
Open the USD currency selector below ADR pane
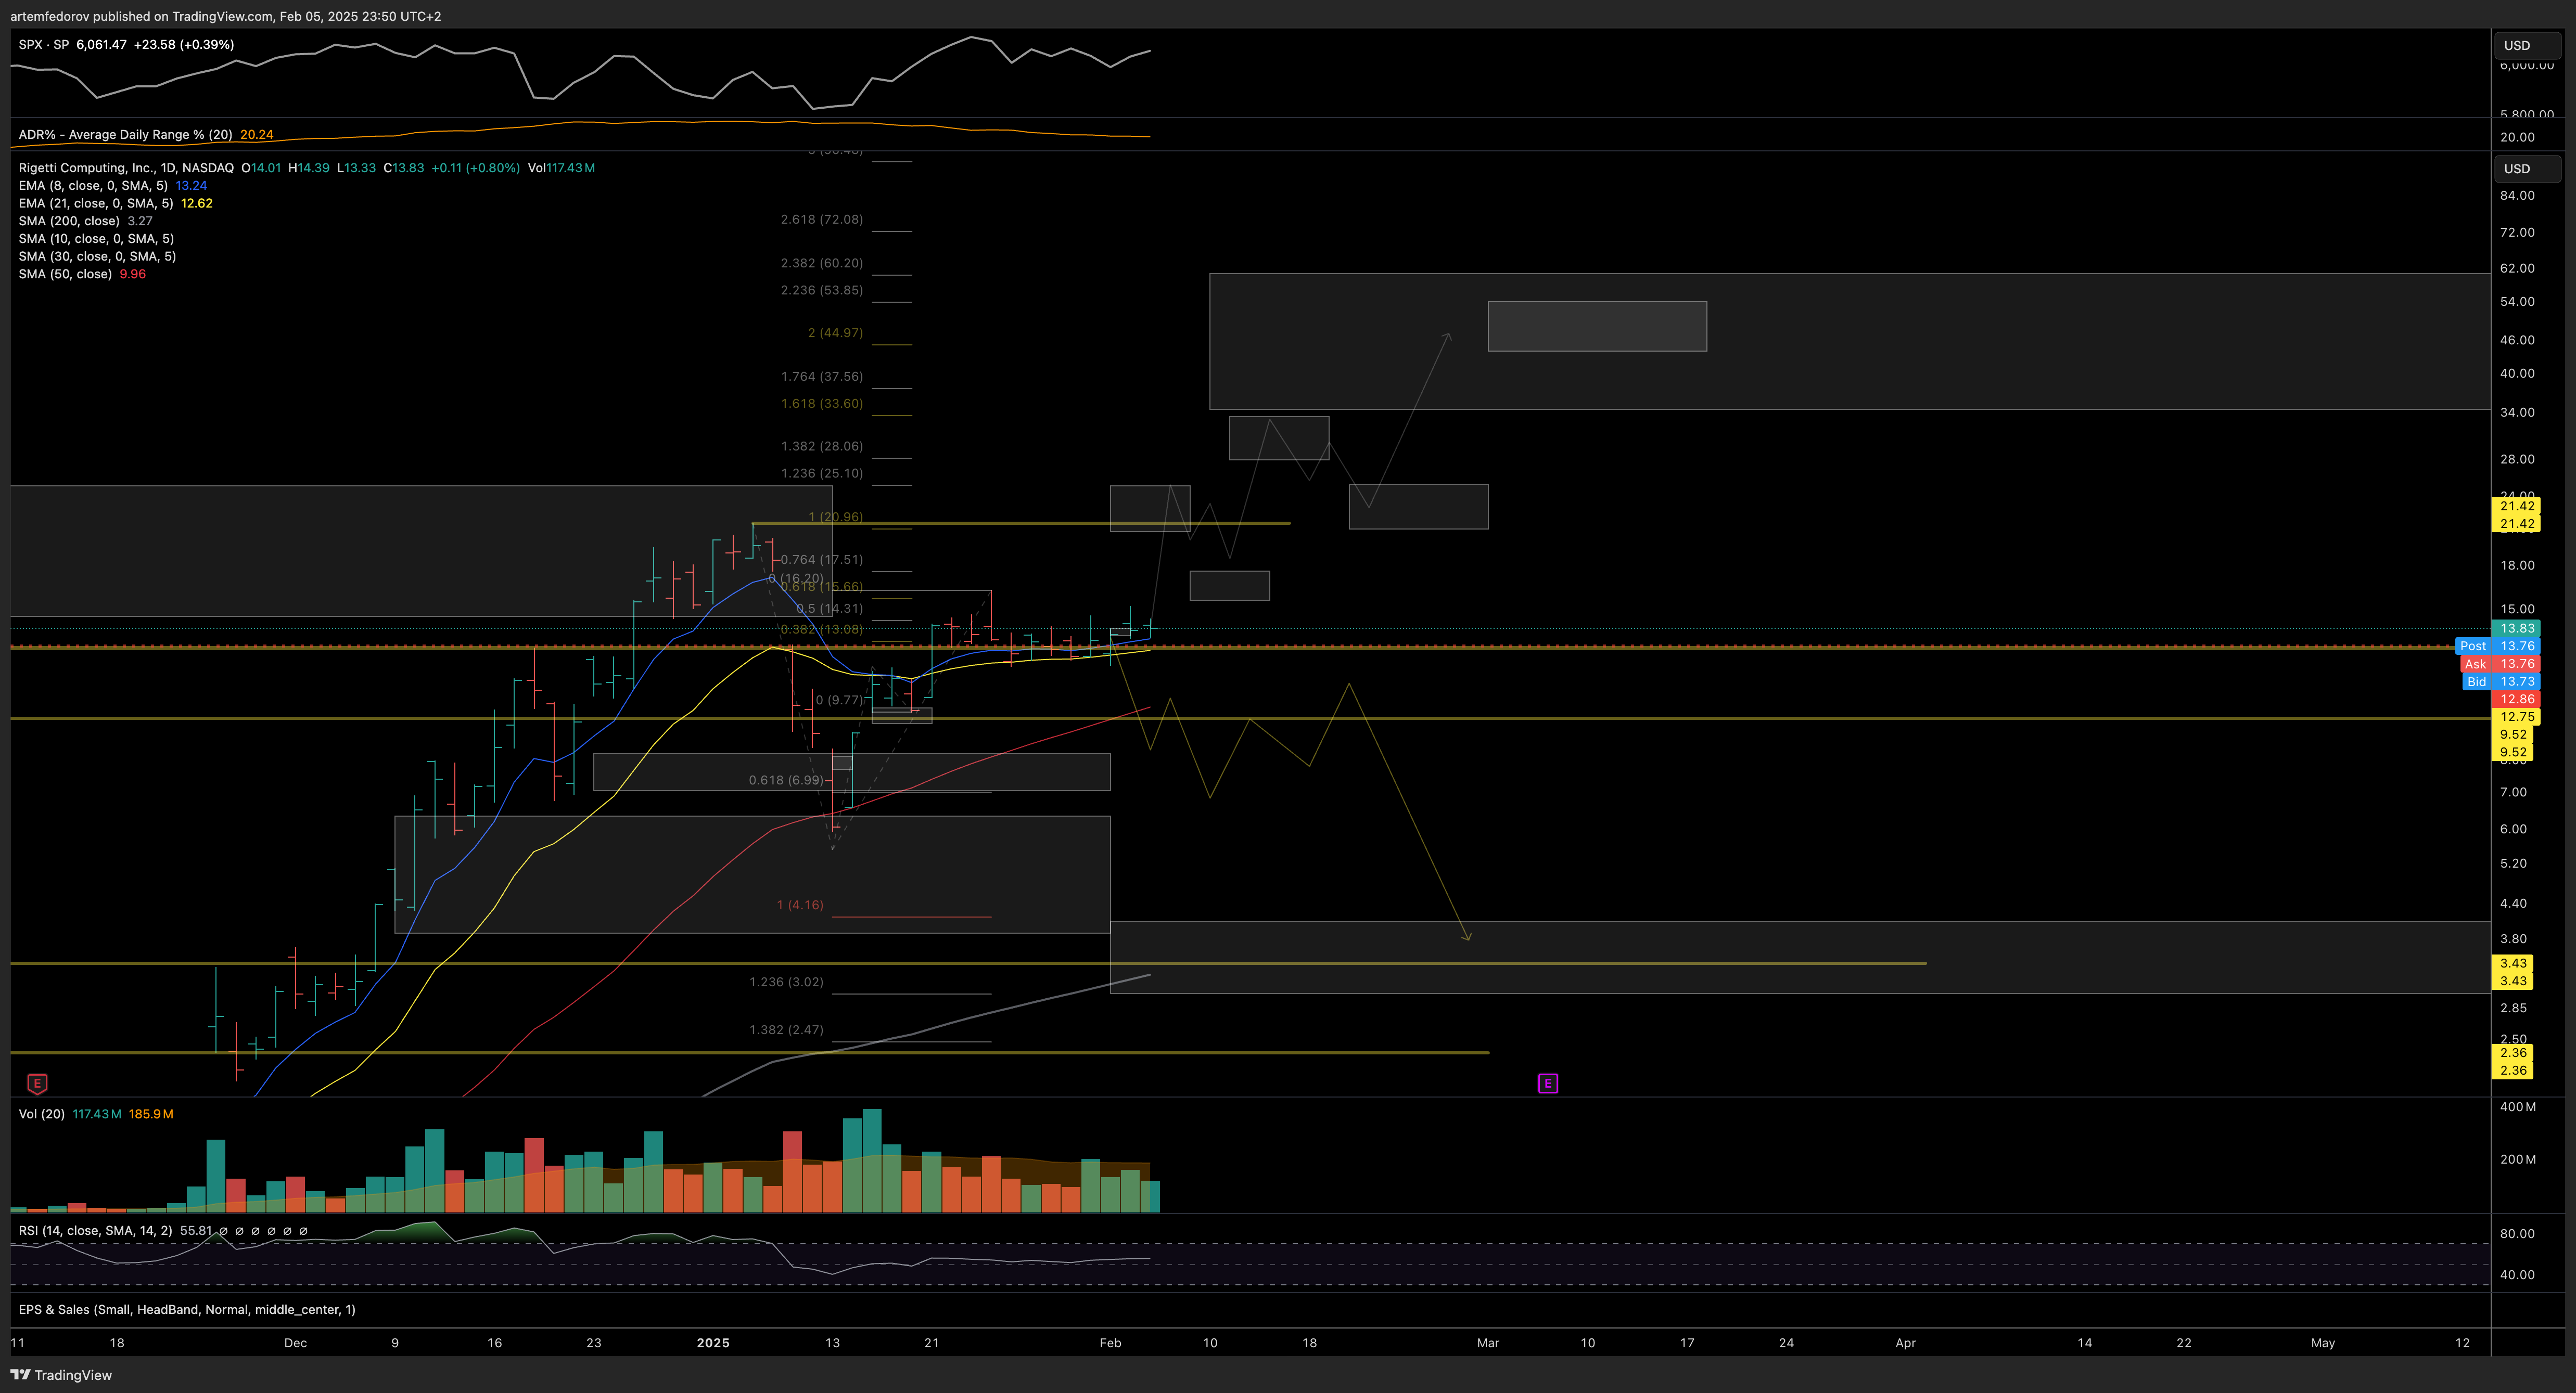point(2527,168)
